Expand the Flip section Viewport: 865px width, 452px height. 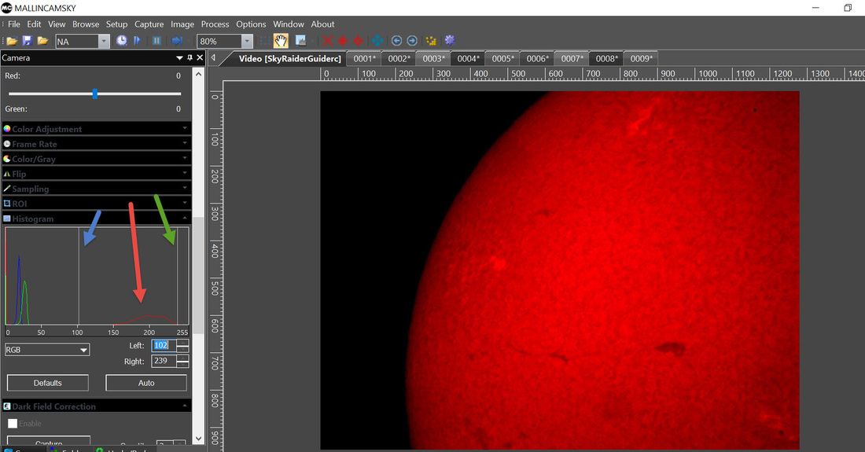click(97, 173)
